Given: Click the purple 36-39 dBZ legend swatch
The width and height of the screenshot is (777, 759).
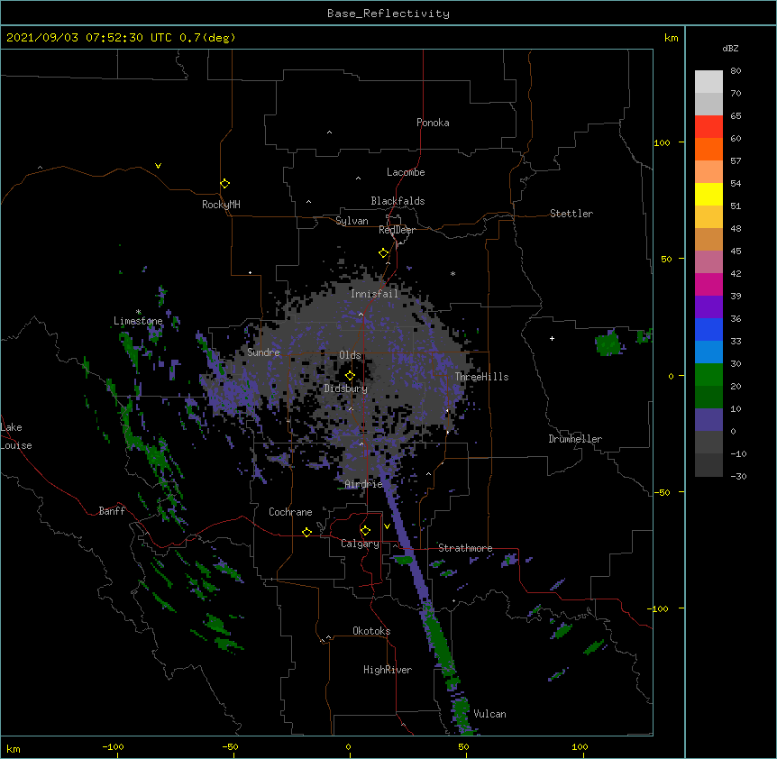Looking at the screenshot, I should tap(708, 307).
